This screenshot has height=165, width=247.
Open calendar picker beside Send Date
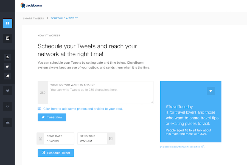click(41, 139)
